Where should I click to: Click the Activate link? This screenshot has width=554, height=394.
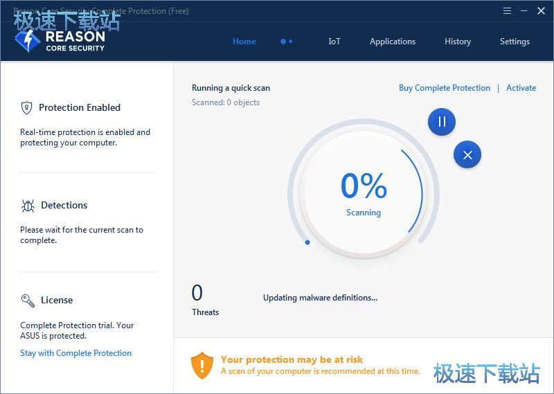point(521,88)
